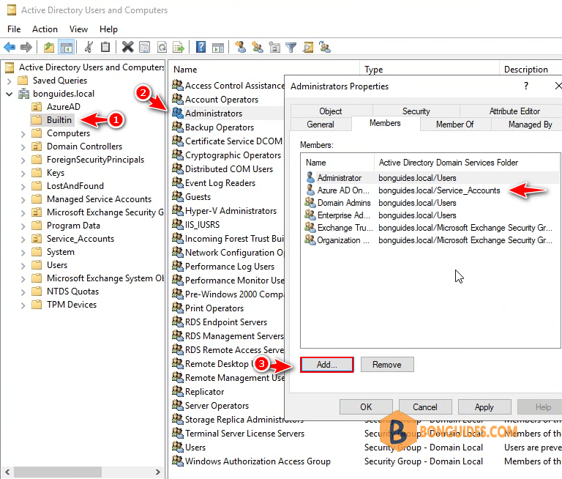Click the Remove button
The width and height of the screenshot is (562, 479).
pos(387,365)
